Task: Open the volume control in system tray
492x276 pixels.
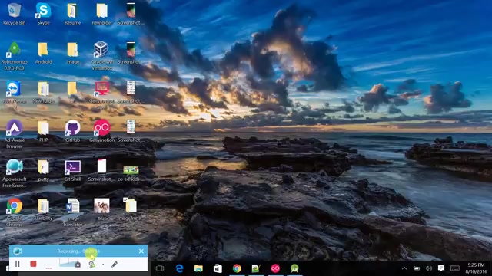Action: pyautogui.click(x=429, y=268)
